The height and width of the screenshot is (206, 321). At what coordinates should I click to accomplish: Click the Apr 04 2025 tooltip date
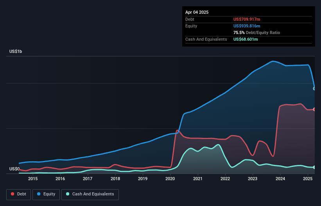[x=197, y=12]
